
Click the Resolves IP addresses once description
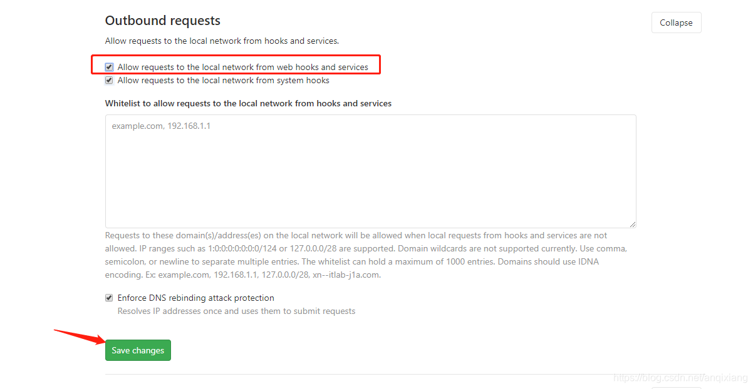(x=237, y=311)
